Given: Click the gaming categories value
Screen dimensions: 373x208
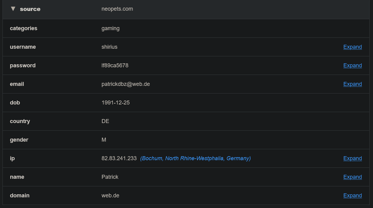Looking at the screenshot, I should [111, 28].
